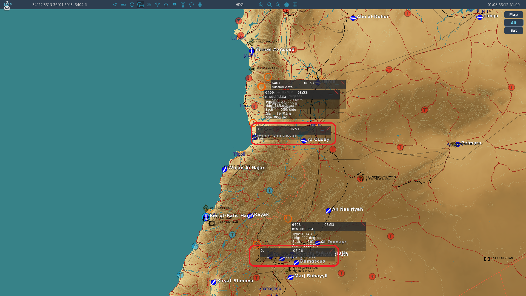The height and width of the screenshot is (296, 526).
Task: Click the 304.00 kHz BAN beacon icon
Action: tap(252, 69)
